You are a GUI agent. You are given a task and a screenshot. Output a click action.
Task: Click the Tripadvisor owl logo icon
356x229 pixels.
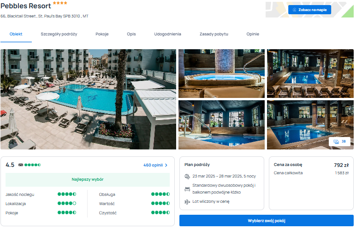[21, 165]
